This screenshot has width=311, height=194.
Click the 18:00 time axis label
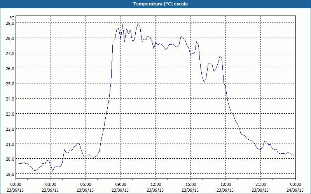[226, 185]
